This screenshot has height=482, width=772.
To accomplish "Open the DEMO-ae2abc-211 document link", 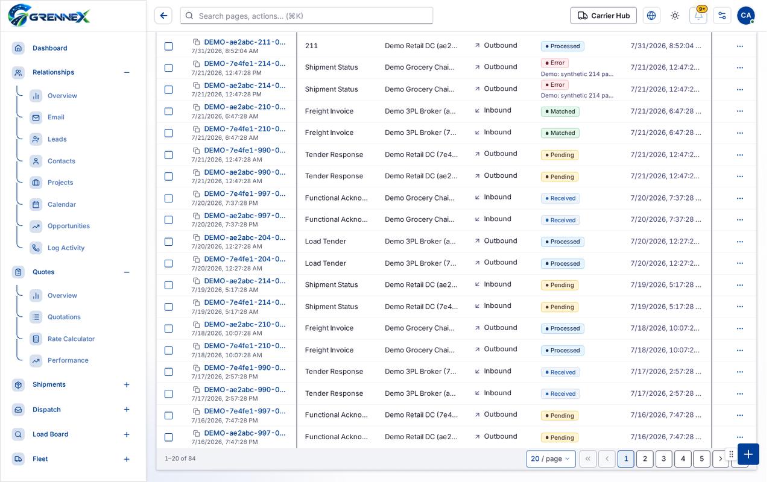I will click(x=245, y=42).
